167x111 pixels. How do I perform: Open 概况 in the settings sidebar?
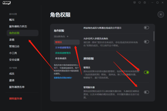click(12, 20)
